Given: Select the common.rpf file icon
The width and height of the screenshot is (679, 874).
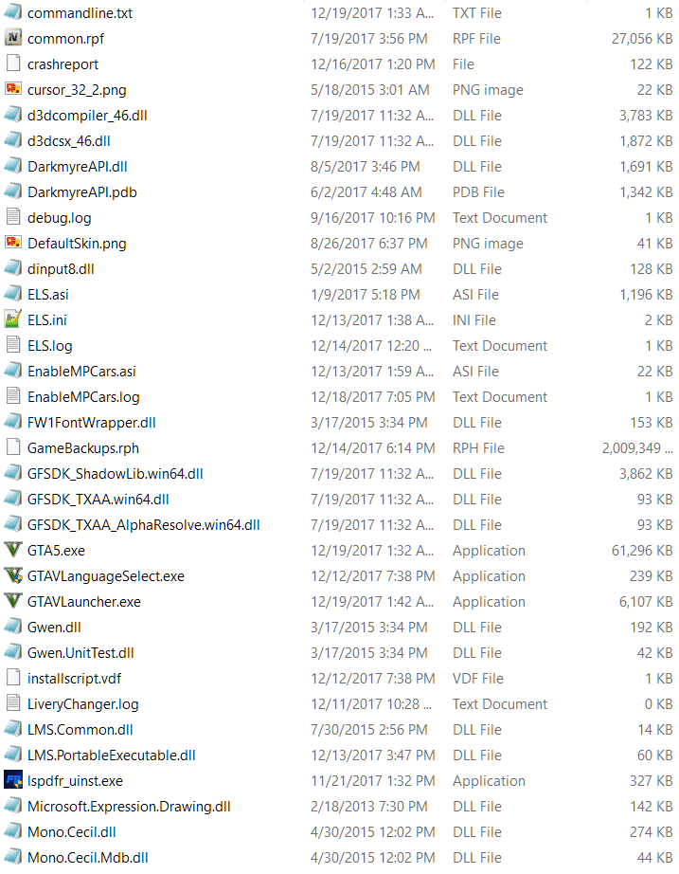Looking at the screenshot, I should (x=13, y=39).
